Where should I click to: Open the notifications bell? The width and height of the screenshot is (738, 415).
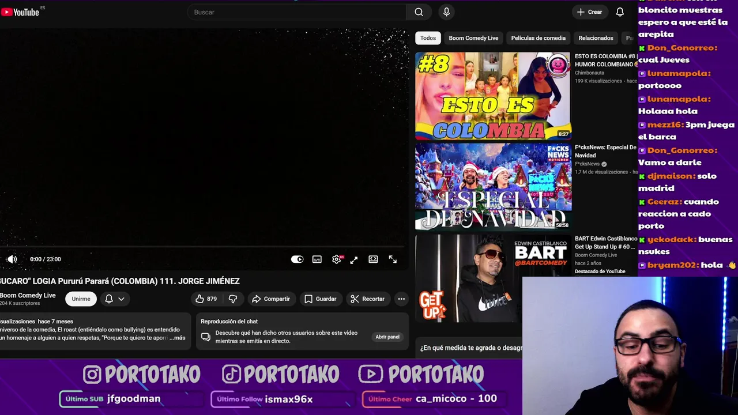tap(620, 12)
